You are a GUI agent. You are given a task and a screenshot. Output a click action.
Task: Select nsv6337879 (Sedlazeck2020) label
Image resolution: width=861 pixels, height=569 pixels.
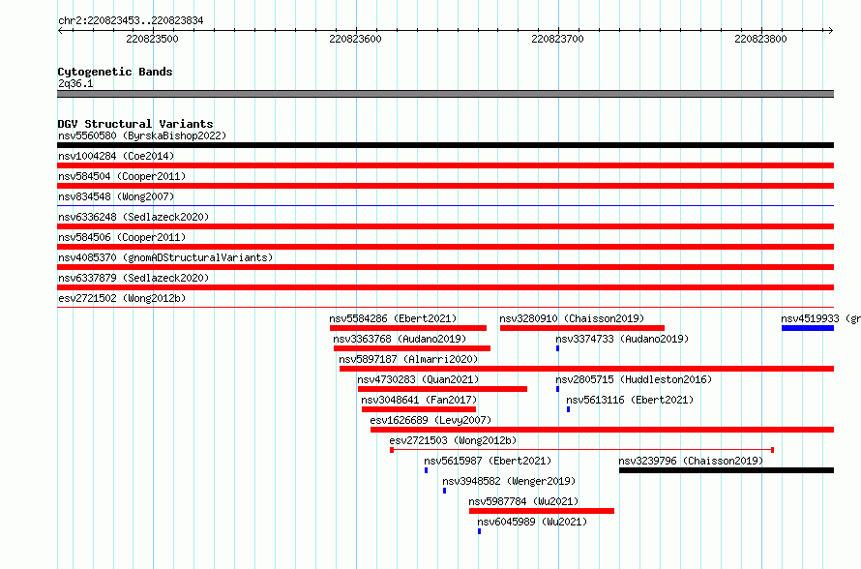(134, 278)
